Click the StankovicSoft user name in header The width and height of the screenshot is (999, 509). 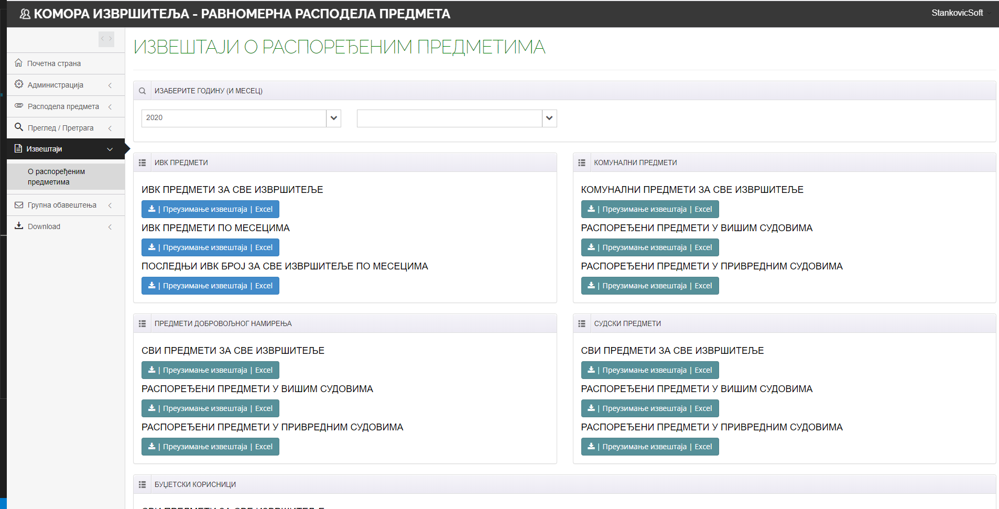pos(957,13)
